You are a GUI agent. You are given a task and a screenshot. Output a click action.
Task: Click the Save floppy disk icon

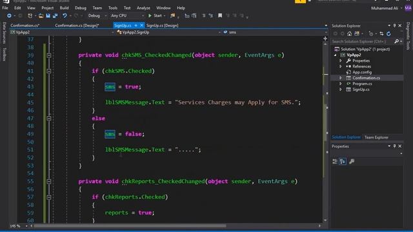[48, 15]
